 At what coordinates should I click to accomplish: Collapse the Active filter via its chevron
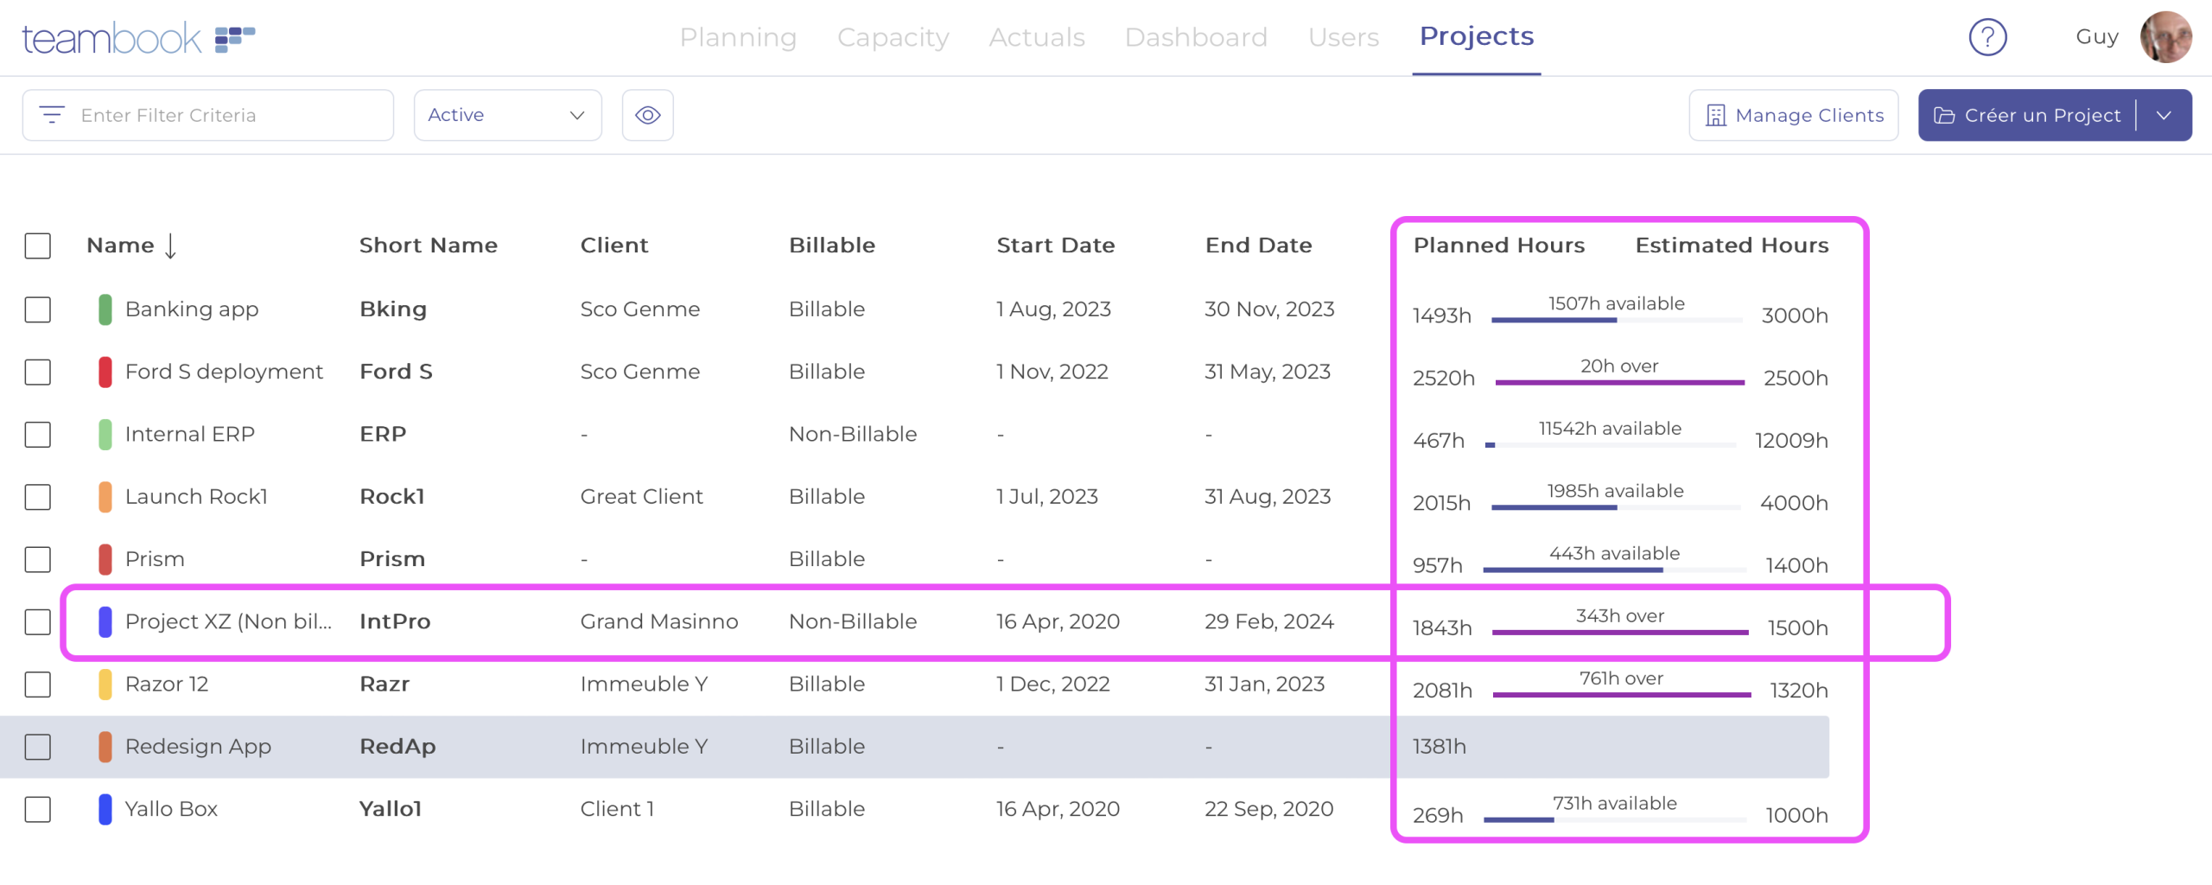pyautogui.click(x=575, y=115)
